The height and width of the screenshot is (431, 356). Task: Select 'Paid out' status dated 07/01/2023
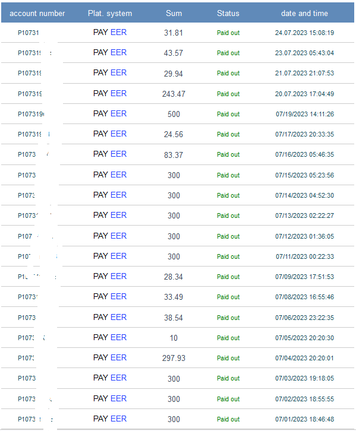(x=228, y=419)
